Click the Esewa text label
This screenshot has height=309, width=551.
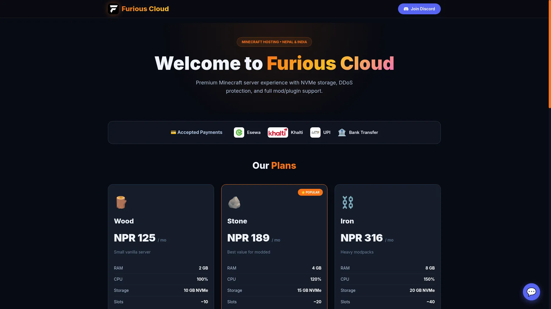click(254, 132)
